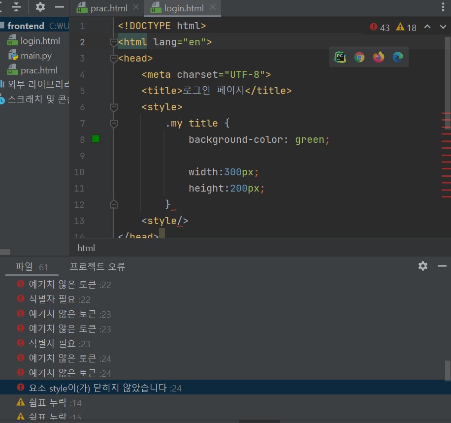The image size is (451, 423).
Task: Click line number 10 in gutter
Action: click(79, 172)
